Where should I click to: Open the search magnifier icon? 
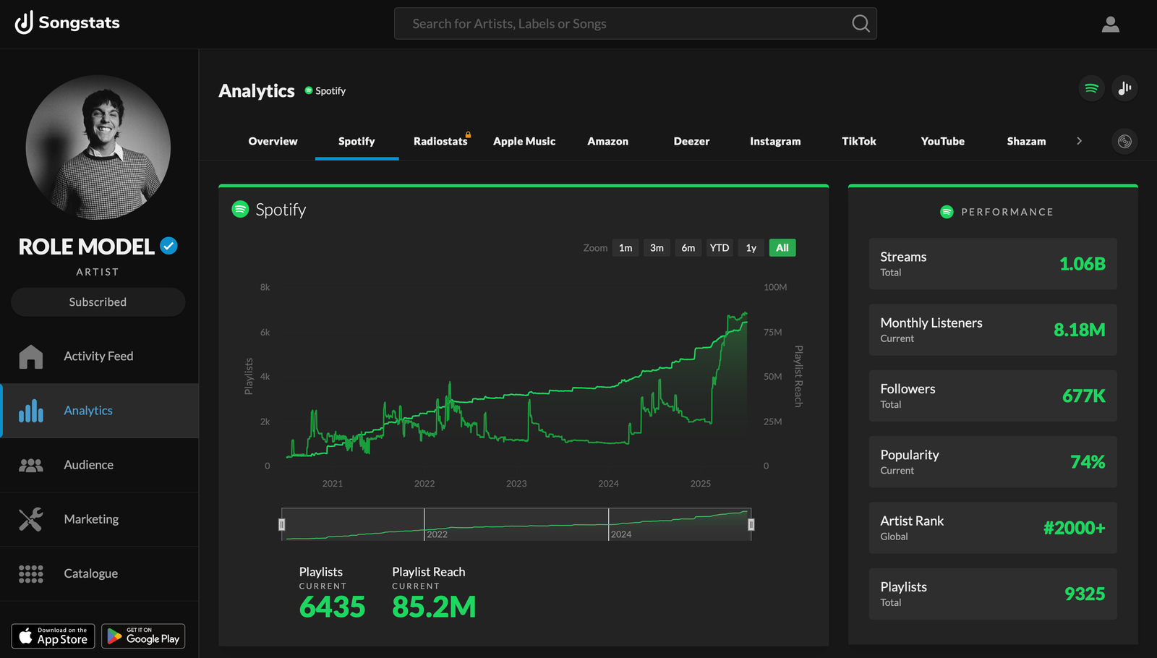(x=859, y=23)
